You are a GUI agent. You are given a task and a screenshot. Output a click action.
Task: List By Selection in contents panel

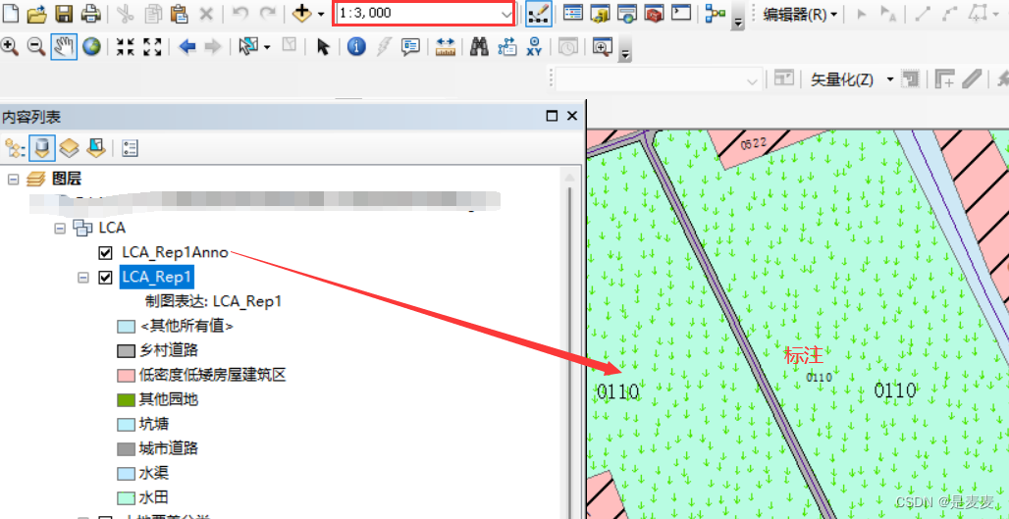point(96,148)
